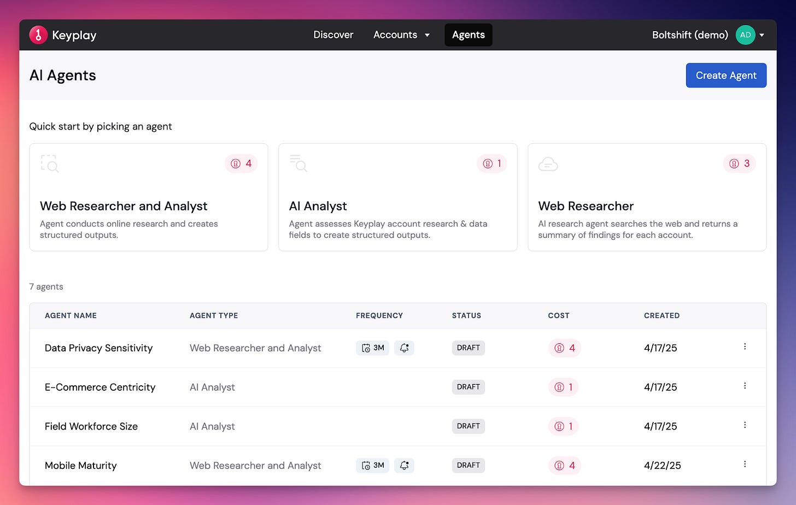
Task: Open the three-dot menu for Mobile Maturity
Action: click(x=745, y=464)
